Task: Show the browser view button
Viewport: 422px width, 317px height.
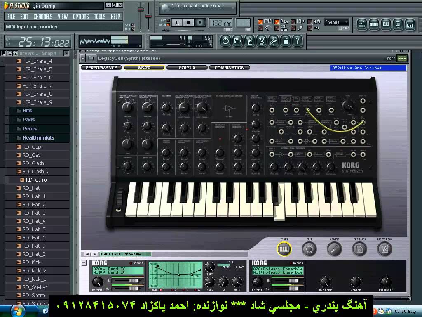Action: pos(398,24)
